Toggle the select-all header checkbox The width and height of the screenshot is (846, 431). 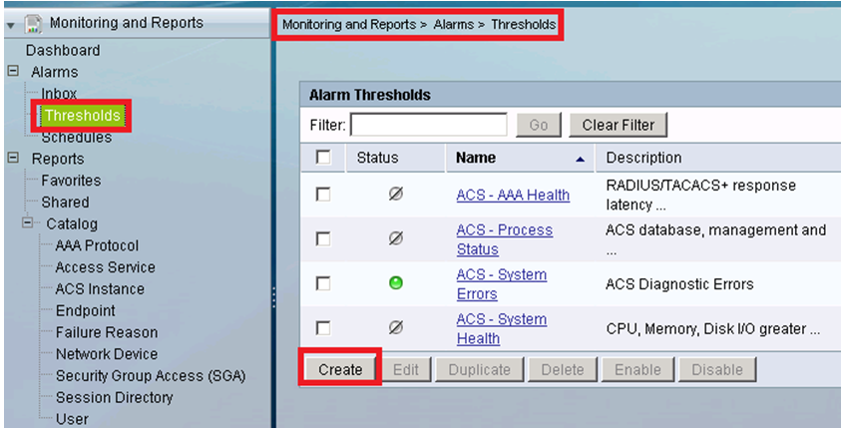(323, 158)
